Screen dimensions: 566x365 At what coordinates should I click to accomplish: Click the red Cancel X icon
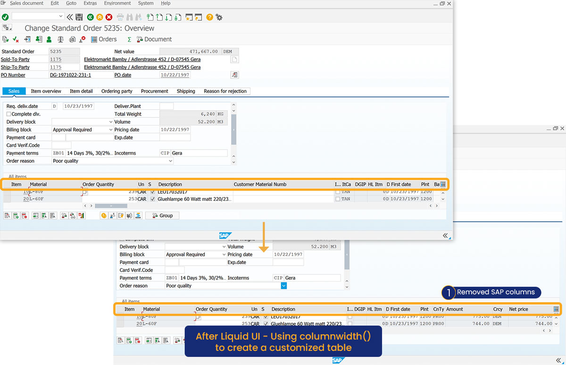click(109, 17)
